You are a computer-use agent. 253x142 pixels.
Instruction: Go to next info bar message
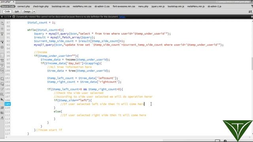(10, 17)
